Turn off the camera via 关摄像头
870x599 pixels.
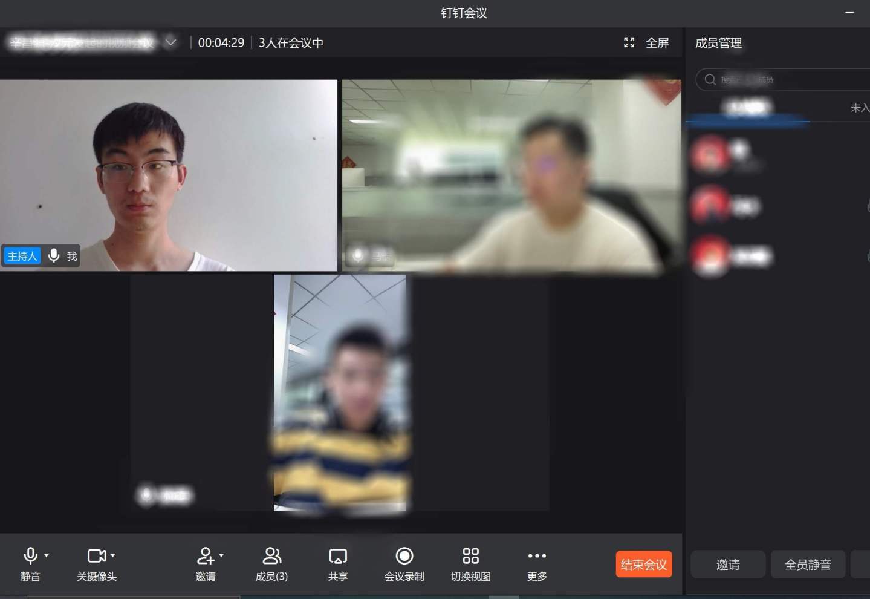[x=96, y=556]
